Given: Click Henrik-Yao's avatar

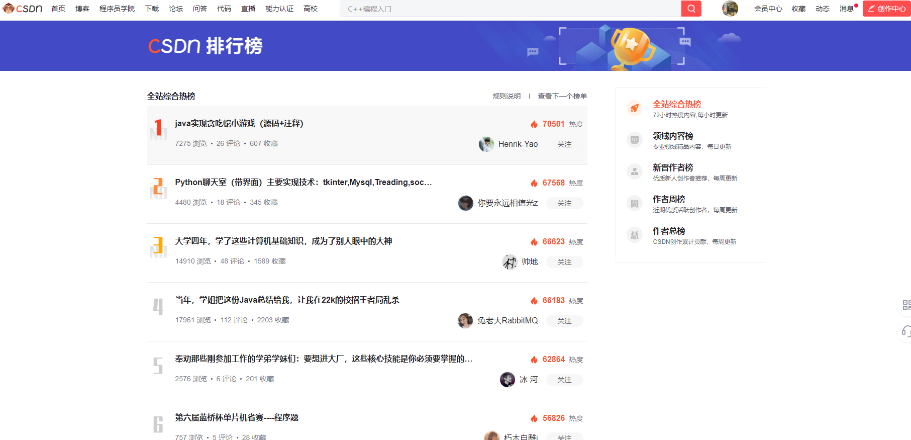Looking at the screenshot, I should coord(486,144).
